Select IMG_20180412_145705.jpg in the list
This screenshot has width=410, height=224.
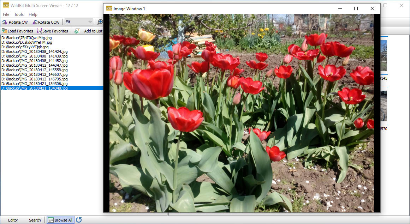point(35,79)
